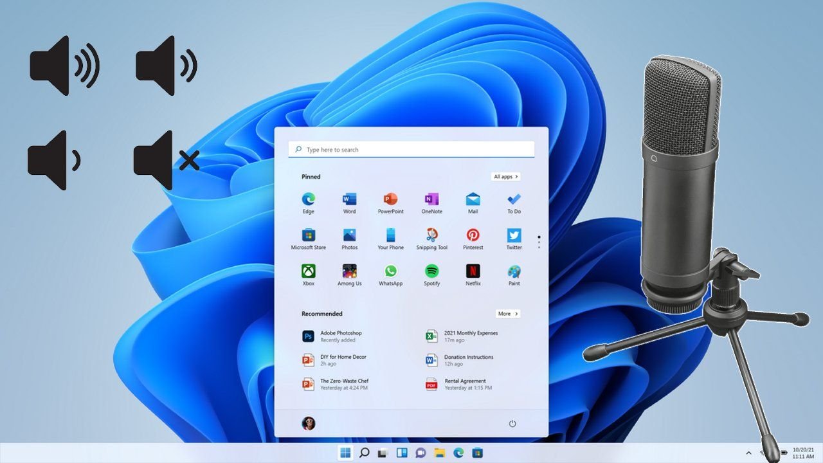
Task: Open File Explorer from the taskbar
Action: pyautogui.click(x=440, y=453)
